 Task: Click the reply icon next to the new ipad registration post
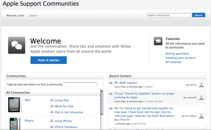(111, 108)
